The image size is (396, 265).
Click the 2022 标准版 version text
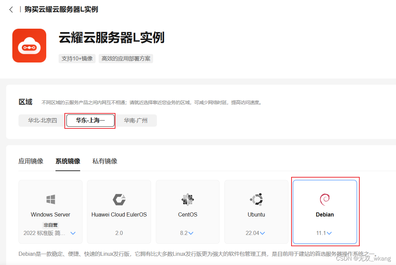pyautogui.click(x=45, y=233)
